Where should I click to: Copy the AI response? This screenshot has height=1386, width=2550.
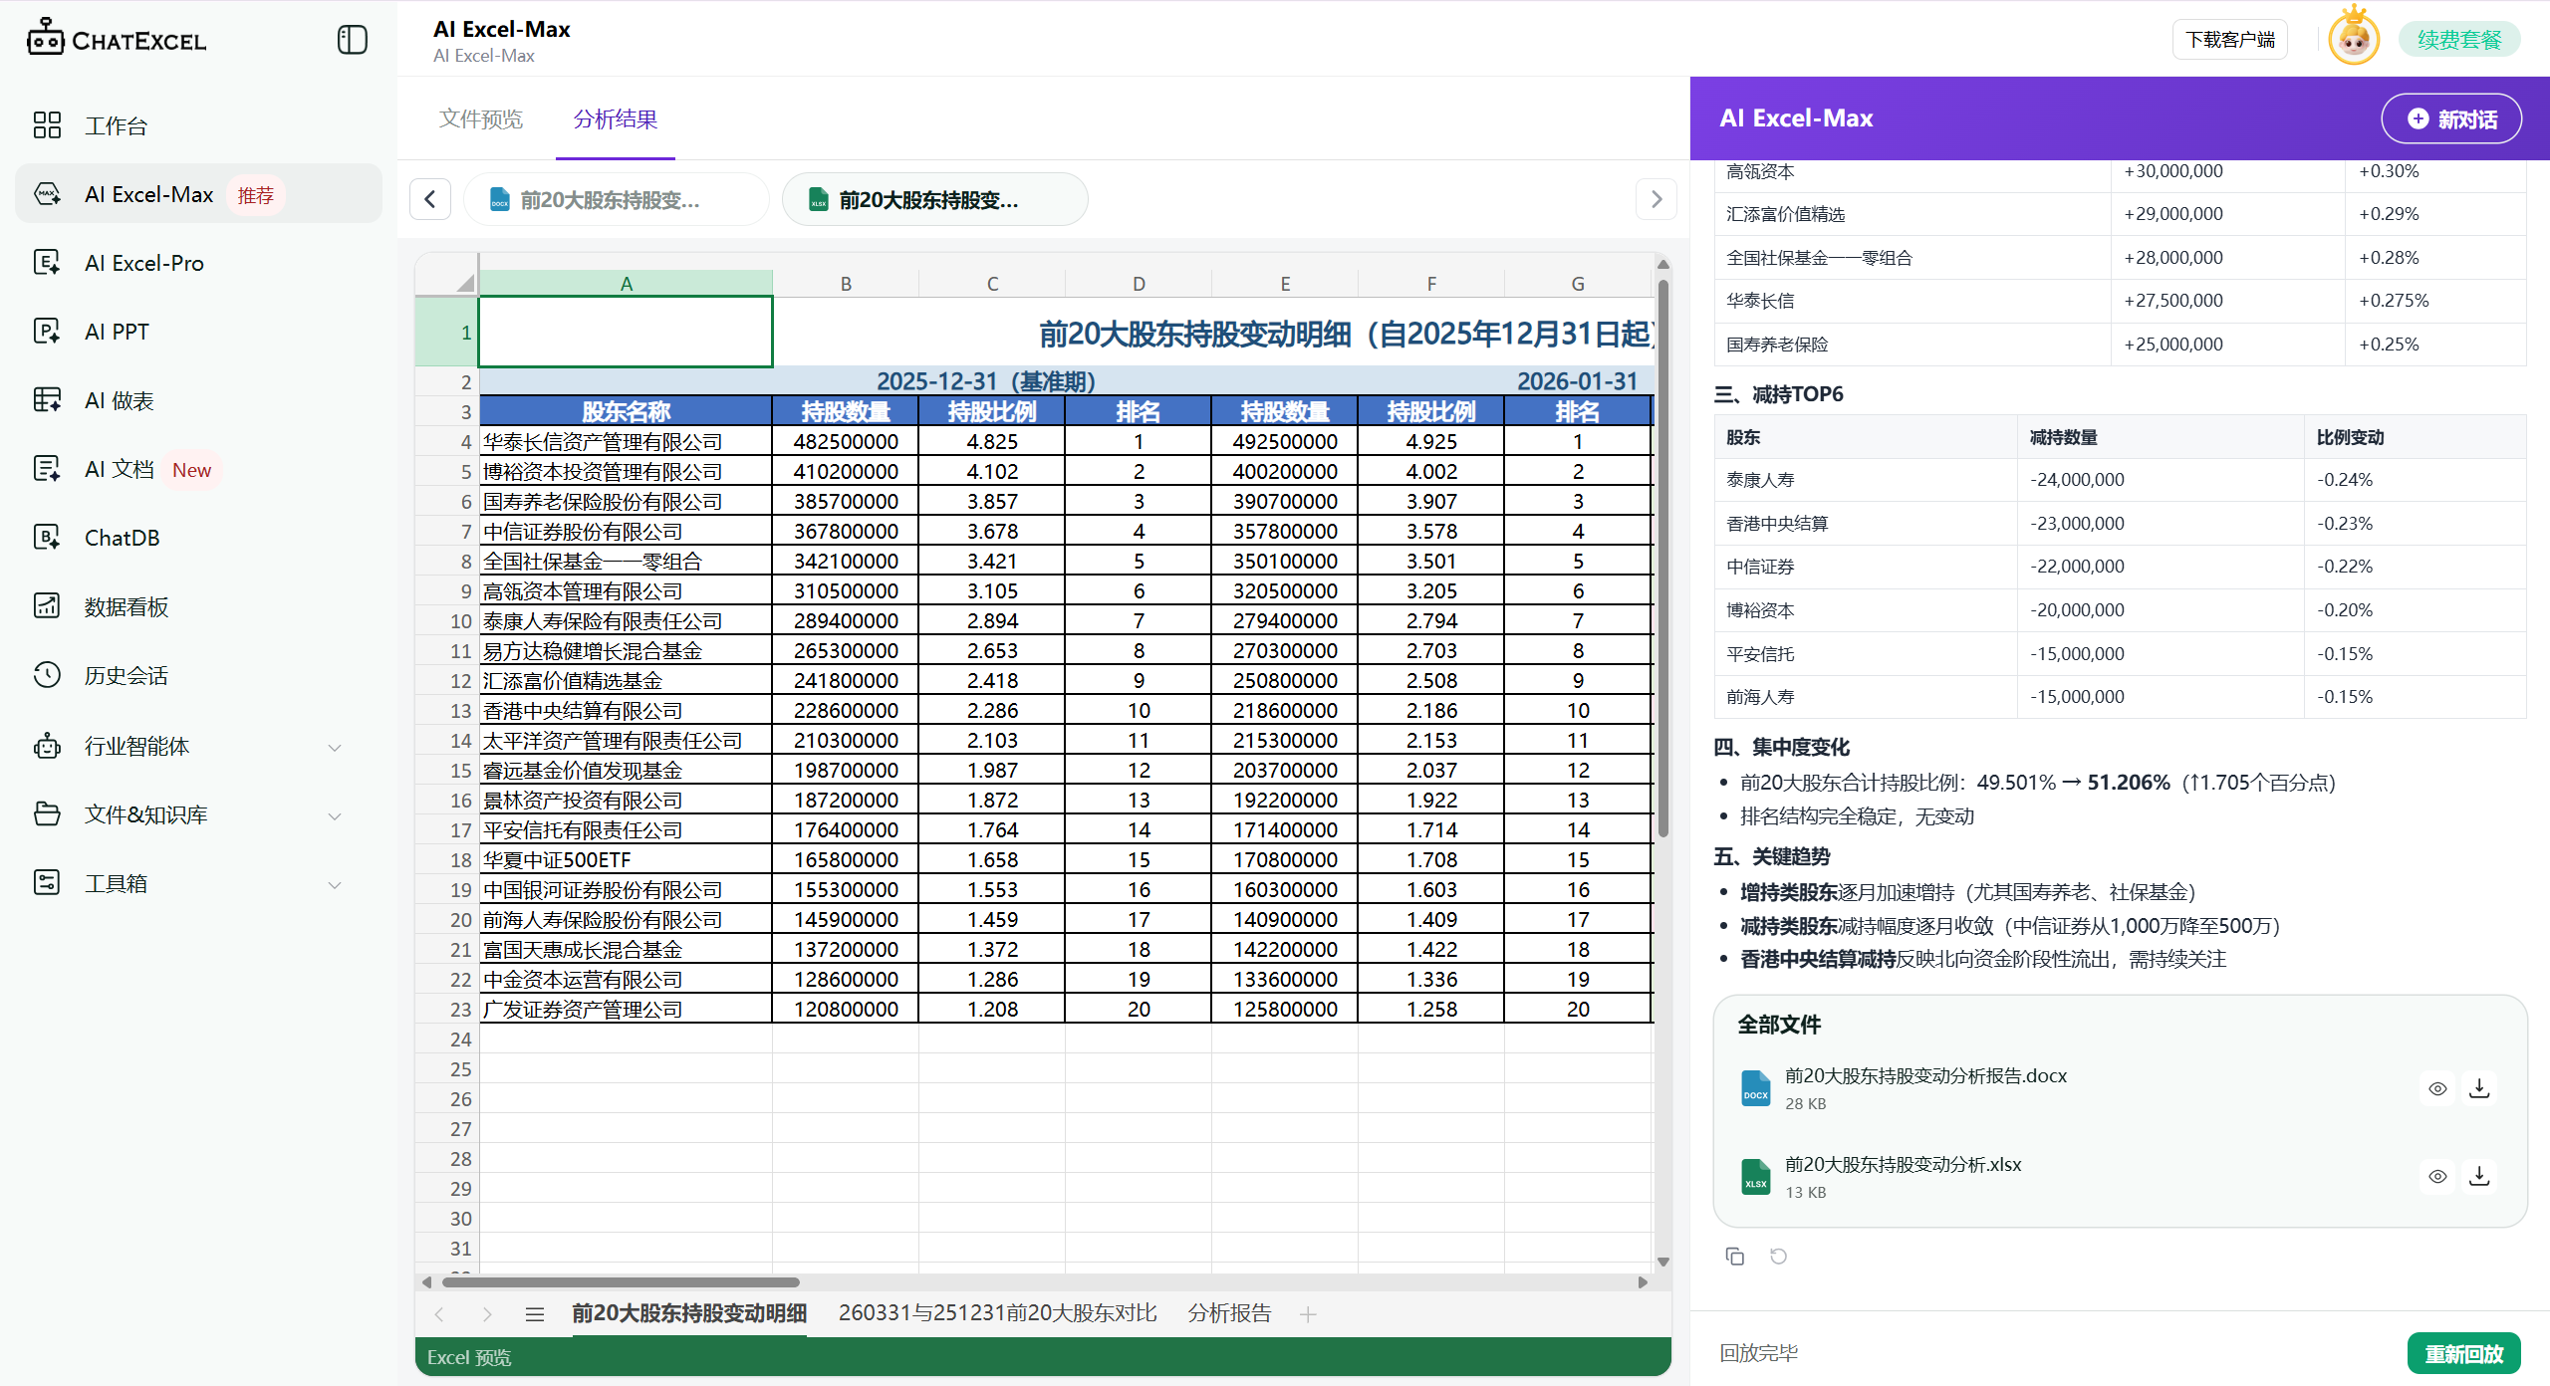tap(1734, 1256)
